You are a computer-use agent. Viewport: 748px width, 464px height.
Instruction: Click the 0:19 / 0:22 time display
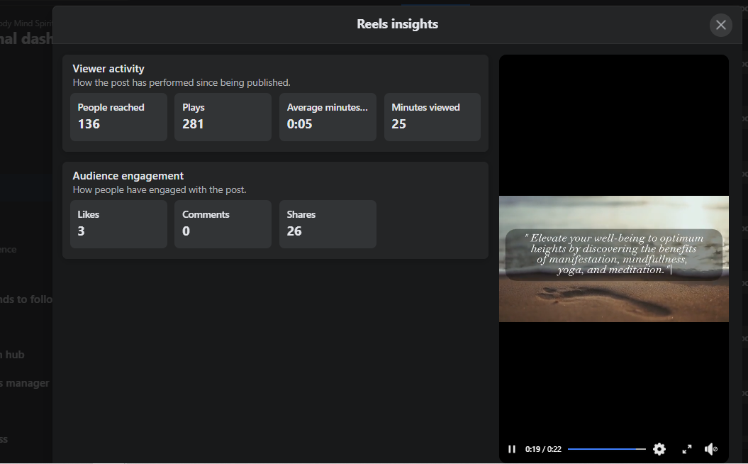tap(543, 449)
